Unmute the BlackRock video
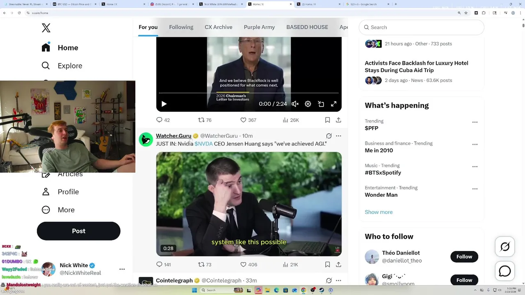 [295, 104]
